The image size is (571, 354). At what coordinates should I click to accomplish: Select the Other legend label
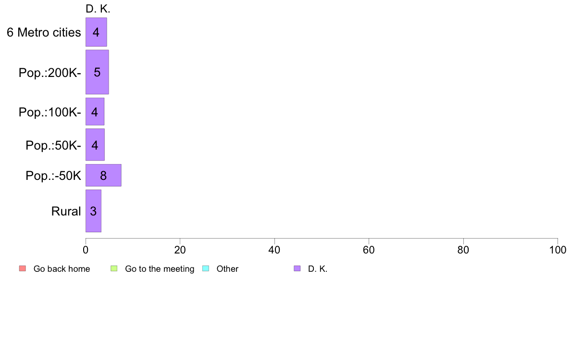coord(227,269)
